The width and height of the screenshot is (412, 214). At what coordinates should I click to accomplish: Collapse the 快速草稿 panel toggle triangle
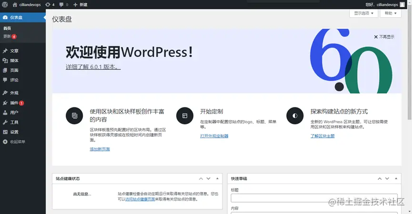396,179
